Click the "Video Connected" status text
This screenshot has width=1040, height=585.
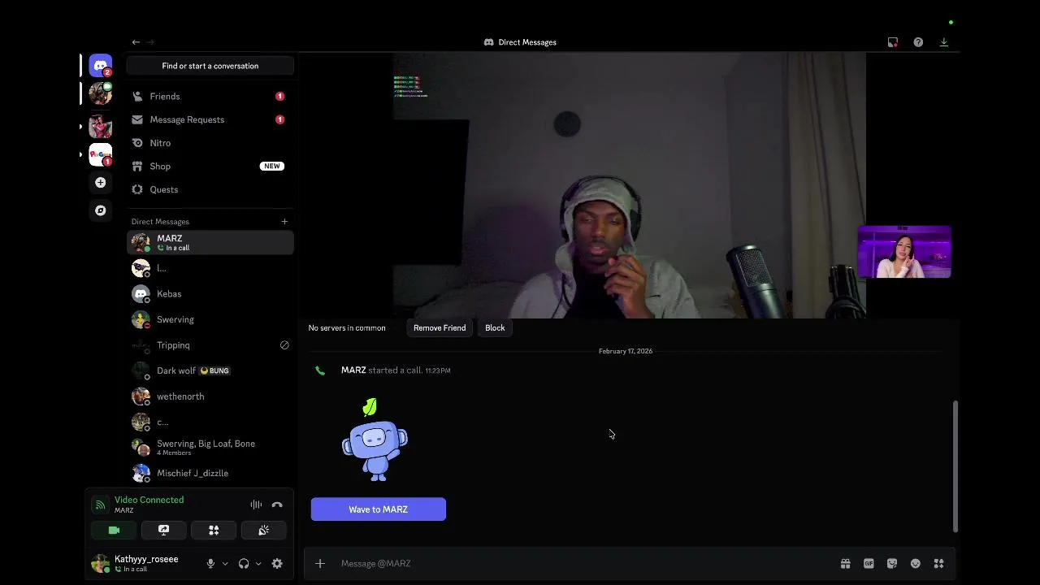[x=149, y=500]
